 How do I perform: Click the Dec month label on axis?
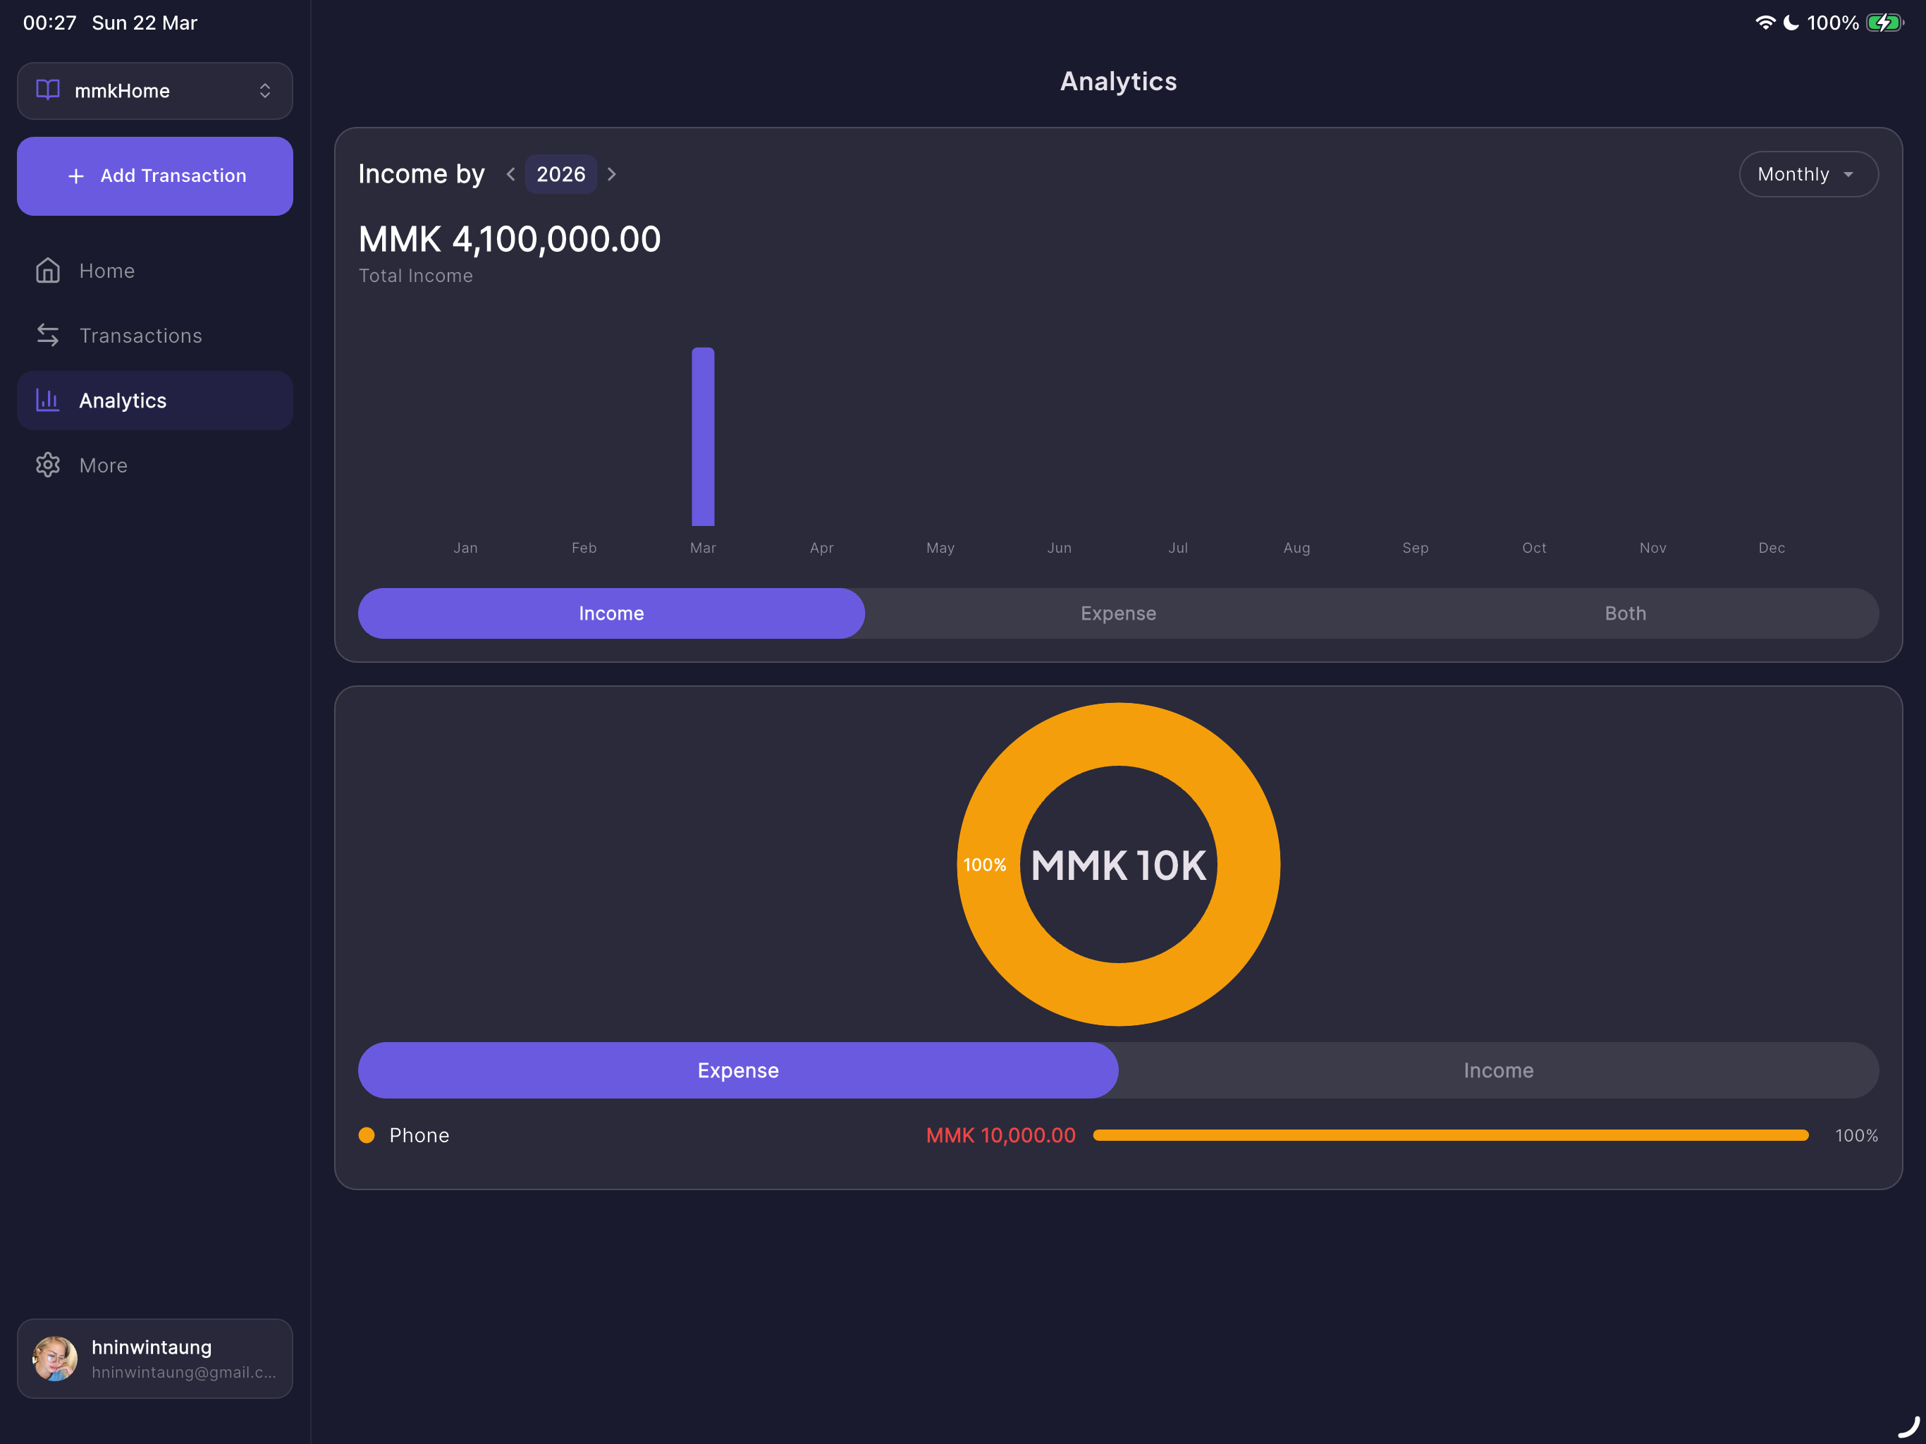(1771, 548)
